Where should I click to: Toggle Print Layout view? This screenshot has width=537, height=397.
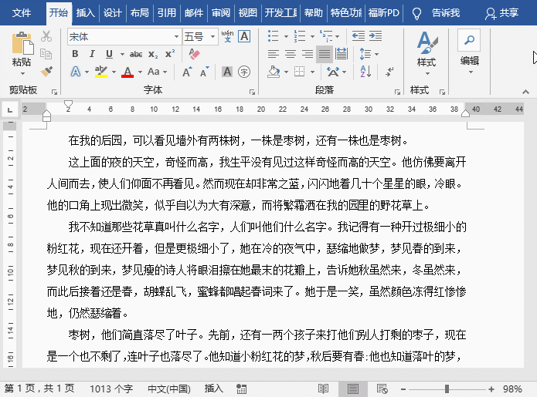(x=353, y=389)
